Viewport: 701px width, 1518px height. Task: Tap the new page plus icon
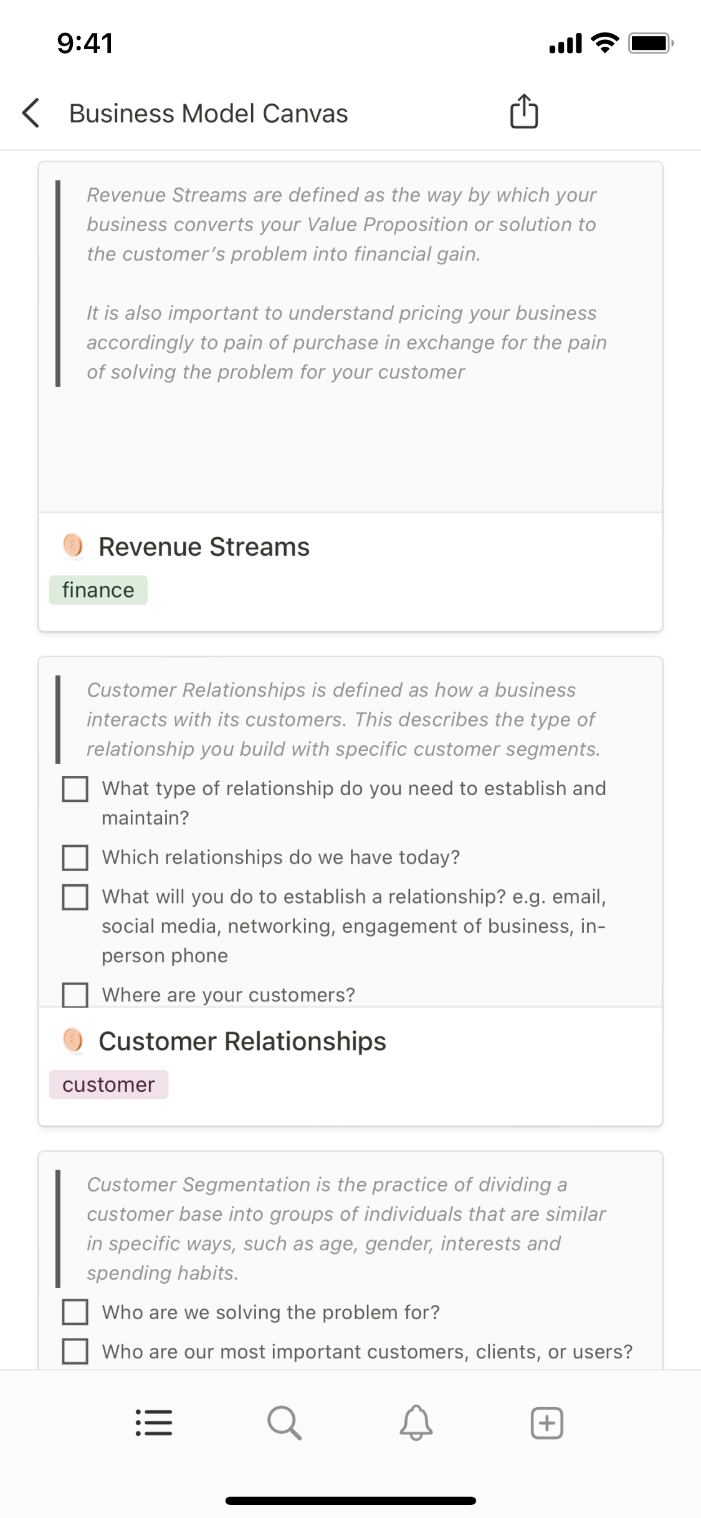(x=546, y=1423)
